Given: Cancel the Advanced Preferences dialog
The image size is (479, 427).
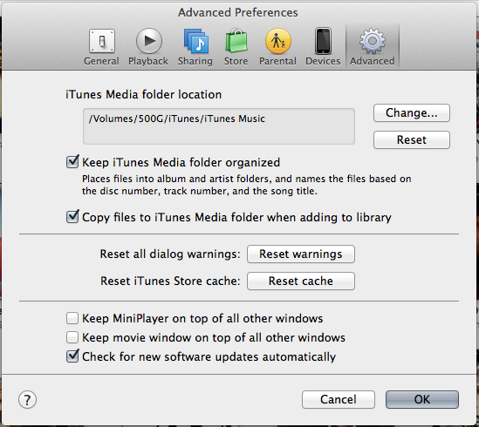Looking at the screenshot, I should point(339,399).
